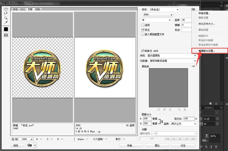Open the 元数据 版权和联系信息 dropdown
The height and width of the screenshot is (151, 228).
pos(173,61)
